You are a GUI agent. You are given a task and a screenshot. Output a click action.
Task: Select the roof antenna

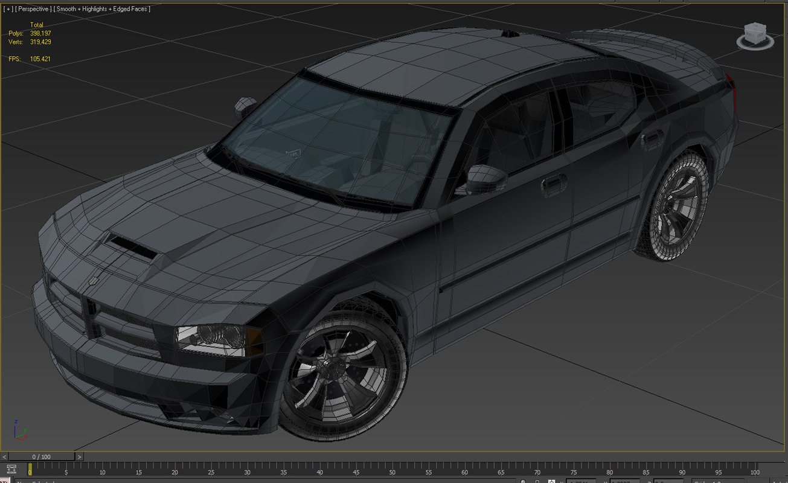click(x=510, y=34)
